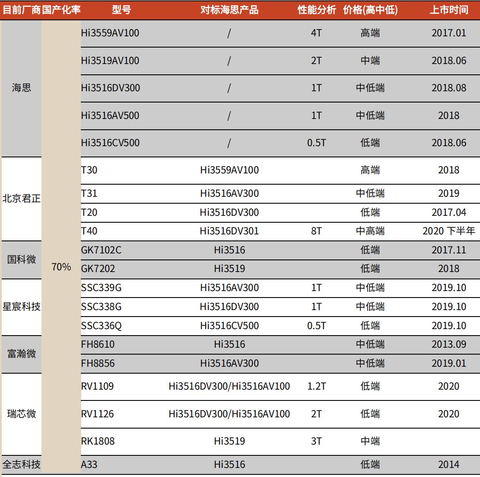Select the RV1109 model cell
Image resolution: width=480 pixels, height=477 pixels.
[x=97, y=386]
